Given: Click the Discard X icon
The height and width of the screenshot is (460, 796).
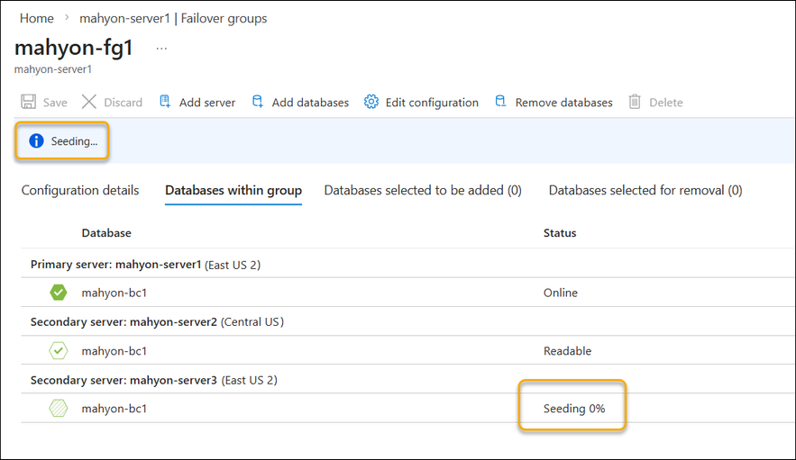Looking at the screenshot, I should (89, 103).
